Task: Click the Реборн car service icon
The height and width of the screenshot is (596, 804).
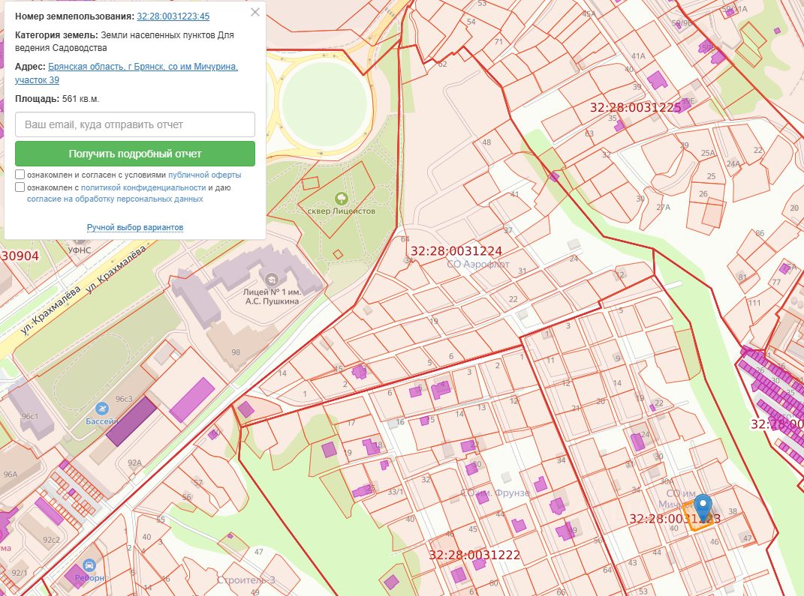Action: coord(89,565)
